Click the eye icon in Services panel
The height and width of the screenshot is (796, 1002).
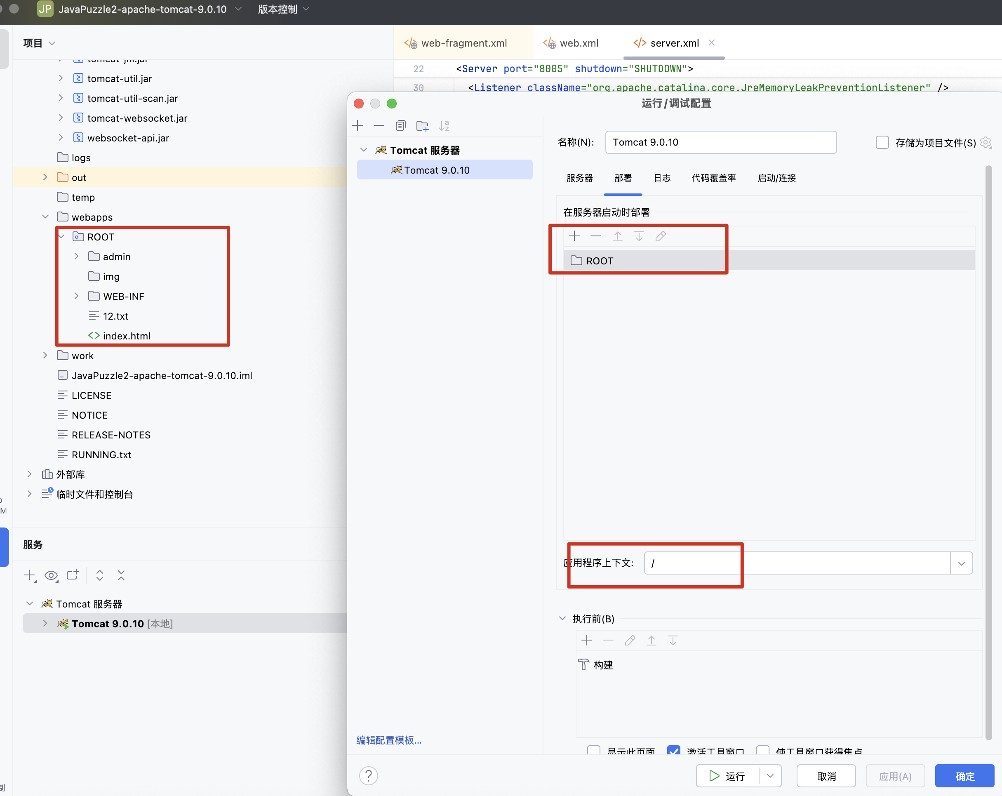(51, 576)
